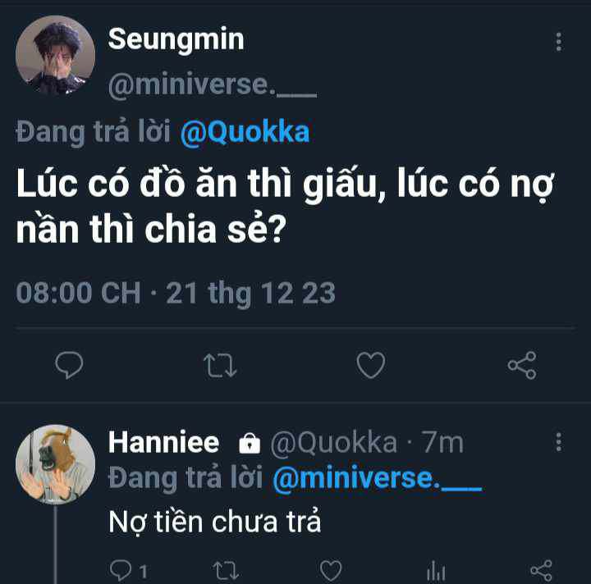Open more options for Hanniee's reply
The width and height of the screenshot is (591, 584).
tap(559, 443)
